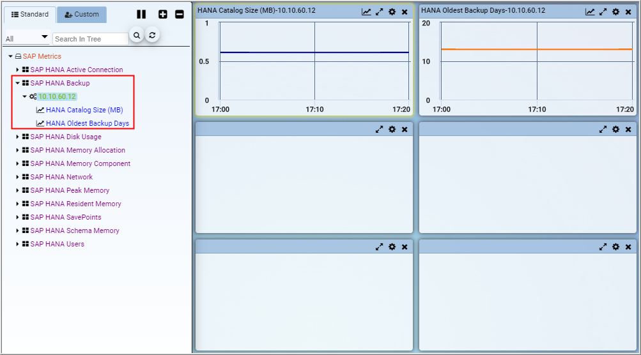641x355 pixels.
Task: Click the plus icon to expand all
Action: (163, 14)
